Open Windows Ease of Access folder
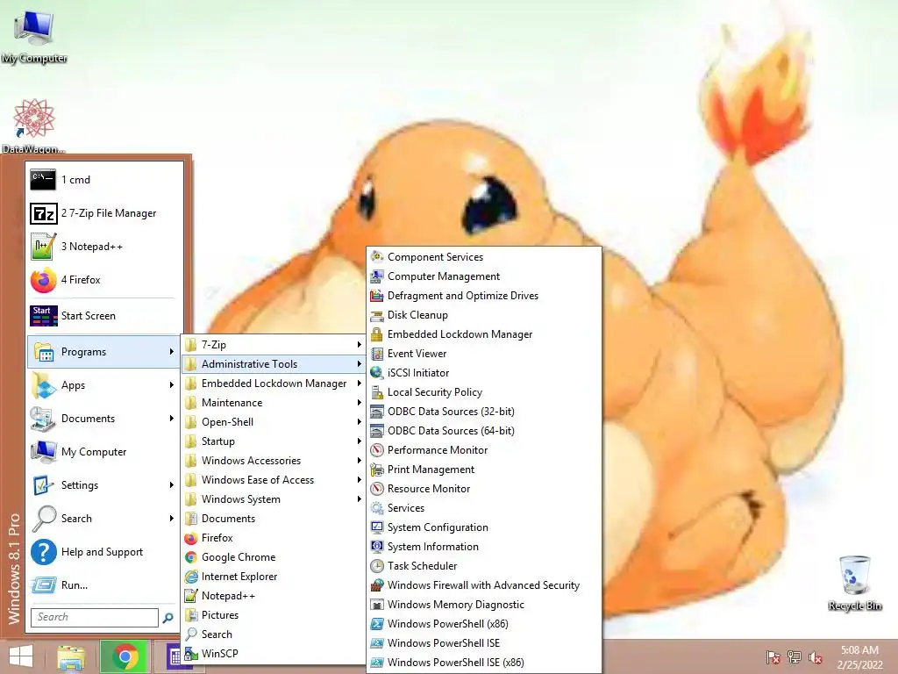 (274, 480)
